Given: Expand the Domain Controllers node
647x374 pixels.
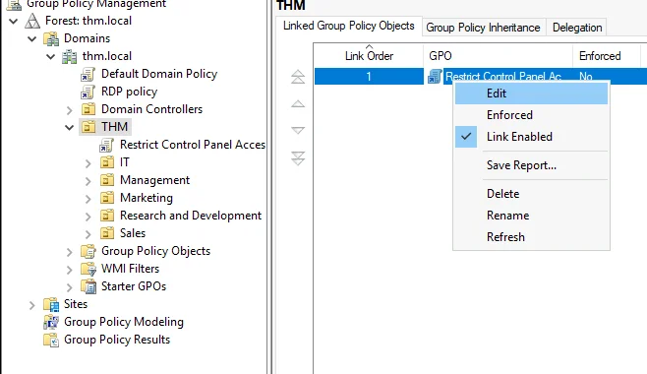Looking at the screenshot, I should click(69, 110).
